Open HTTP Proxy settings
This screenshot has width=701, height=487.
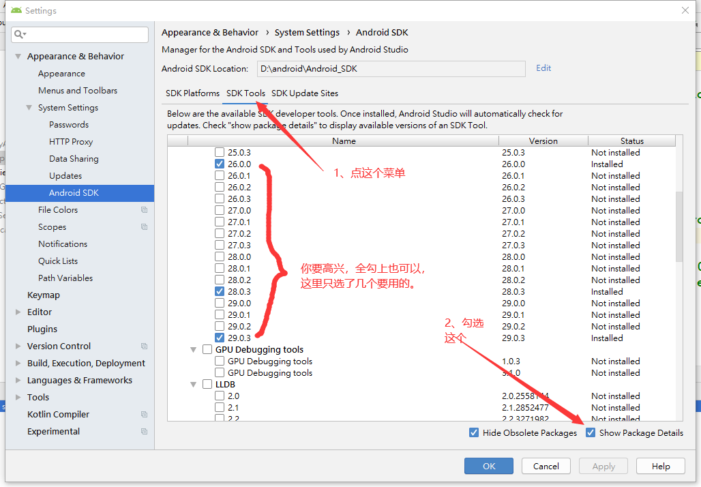[x=71, y=142]
